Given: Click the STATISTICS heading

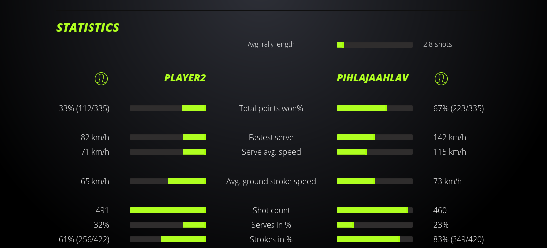Looking at the screenshot, I should [x=88, y=28].
